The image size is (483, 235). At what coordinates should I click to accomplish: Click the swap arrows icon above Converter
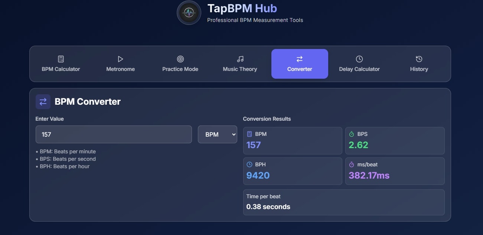(x=300, y=59)
